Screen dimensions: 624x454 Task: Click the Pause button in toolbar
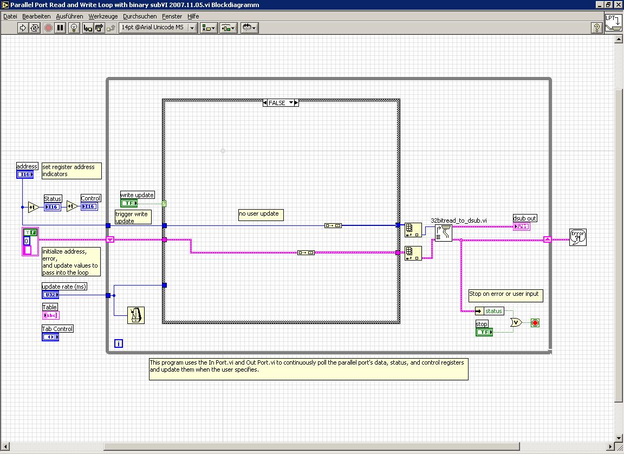(60, 28)
